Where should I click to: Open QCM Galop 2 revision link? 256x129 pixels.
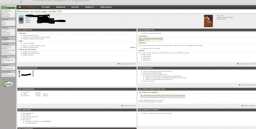coord(147,56)
